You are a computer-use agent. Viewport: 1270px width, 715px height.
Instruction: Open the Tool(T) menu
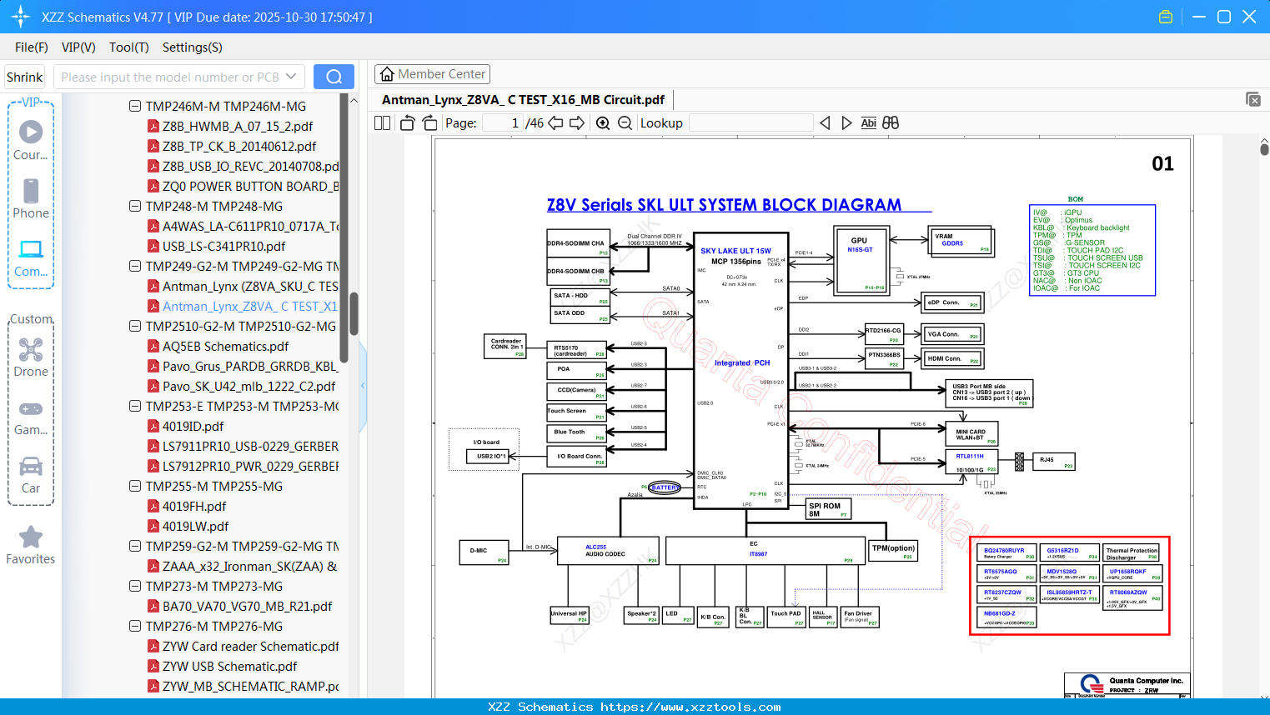tap(129, 47)
